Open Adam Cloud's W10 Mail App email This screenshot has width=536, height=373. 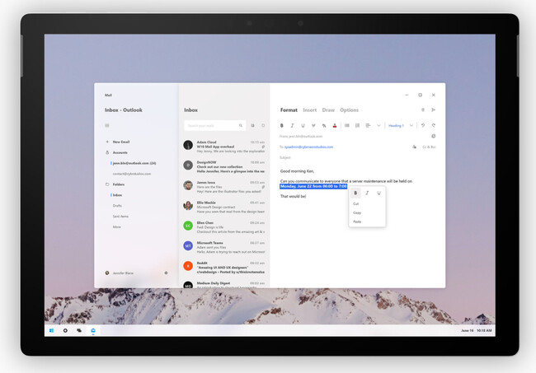[224, 147]
